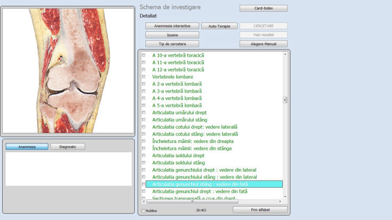
Task: Click the vertical scrollbar thumb of list
Action: (285, 100)
